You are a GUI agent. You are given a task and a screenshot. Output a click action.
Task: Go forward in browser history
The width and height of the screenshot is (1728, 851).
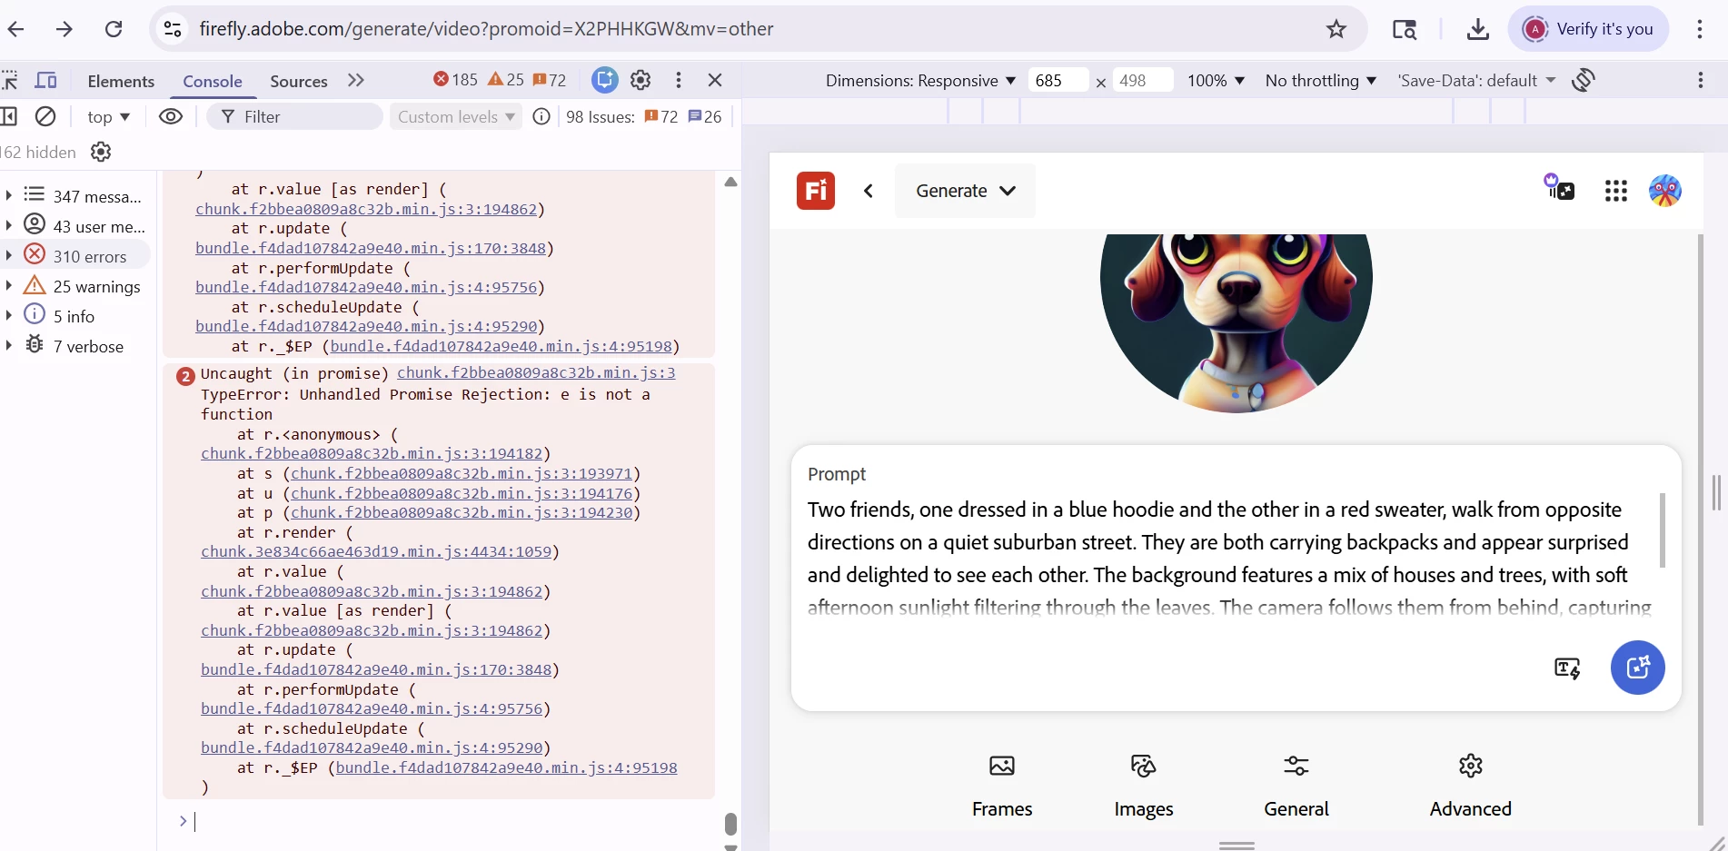click(x=64, y=29)
